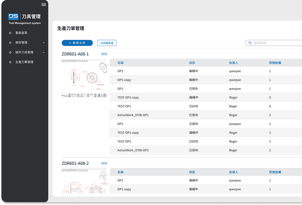Click the 庫存管理 sidebar icon

(10, 43)
